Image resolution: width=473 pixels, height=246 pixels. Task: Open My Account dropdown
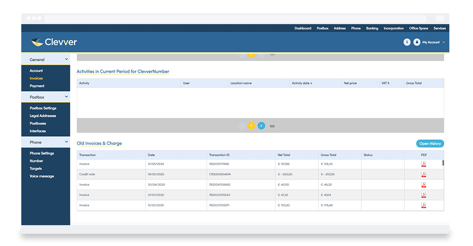[433, 42]
